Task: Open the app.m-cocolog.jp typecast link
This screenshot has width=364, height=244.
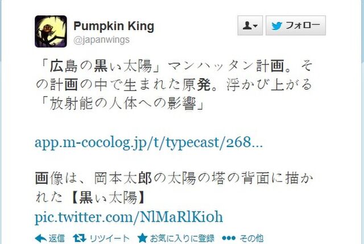Action: 148,142
